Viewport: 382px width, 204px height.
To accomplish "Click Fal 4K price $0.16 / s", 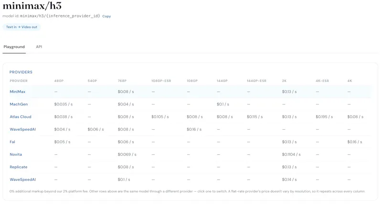I will (x=355, y=142).
